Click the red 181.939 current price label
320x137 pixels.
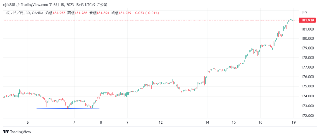click(307, 20)
